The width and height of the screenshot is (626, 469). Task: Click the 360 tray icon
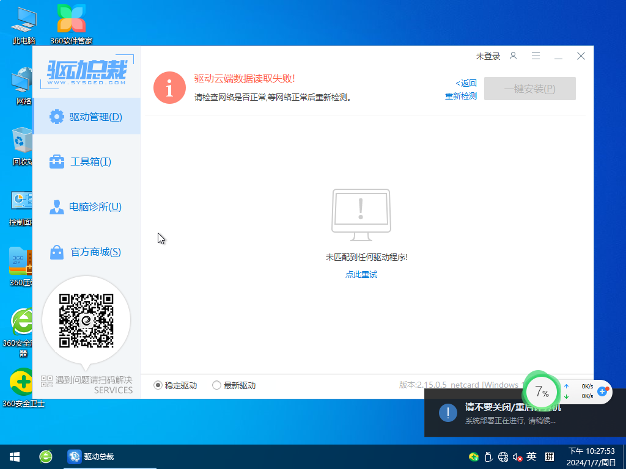[x=474, y=457]
